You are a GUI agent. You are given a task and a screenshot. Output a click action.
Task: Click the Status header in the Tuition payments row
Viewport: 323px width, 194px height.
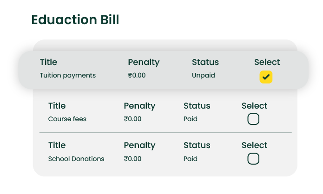click(x=205, y=62)
